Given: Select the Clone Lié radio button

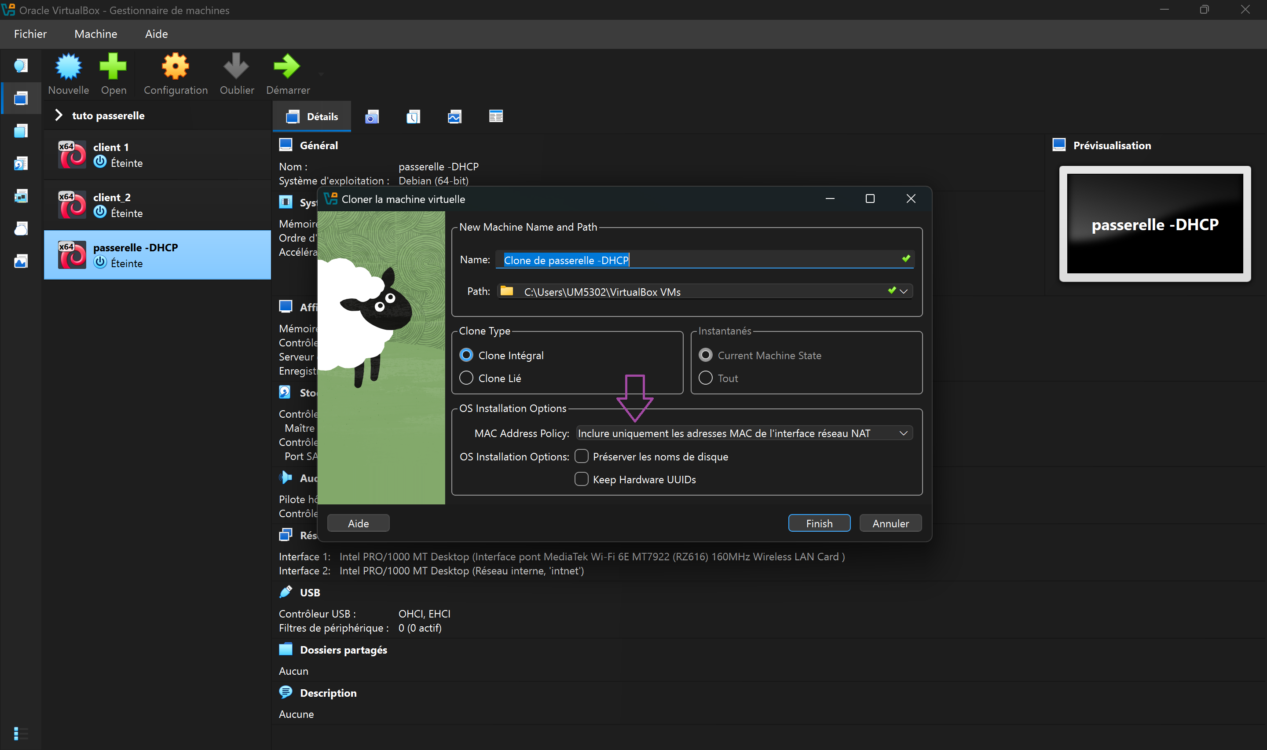Looking at the screenshot, I should pyautogui.click(x=466, y=378).
